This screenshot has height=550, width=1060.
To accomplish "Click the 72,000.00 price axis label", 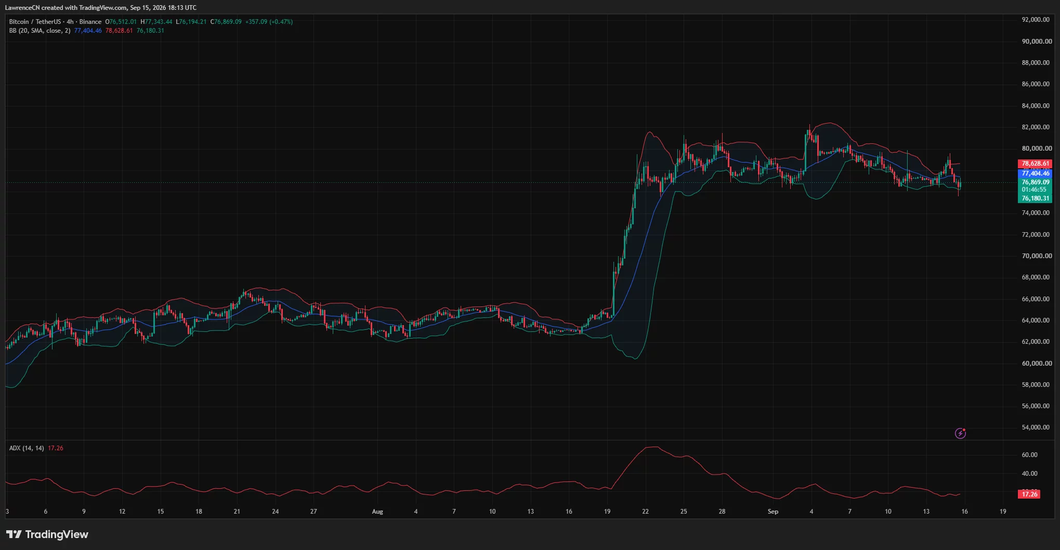I will pos(1036,235).
